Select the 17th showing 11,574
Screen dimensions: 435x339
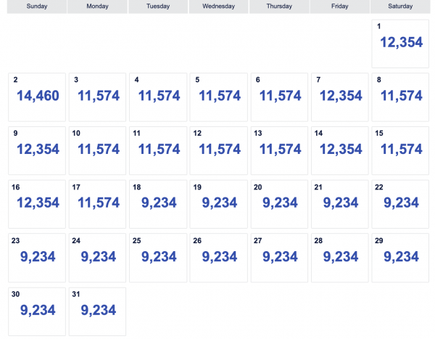[x=97, y=203]
